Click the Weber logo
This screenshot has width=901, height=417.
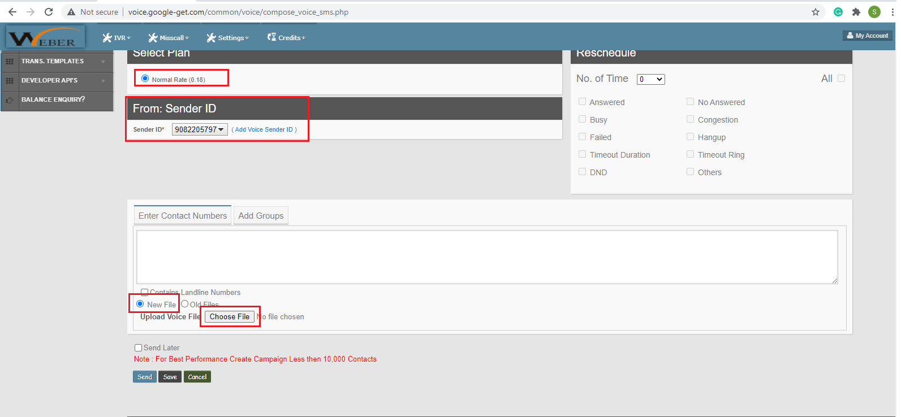[45, 38]
